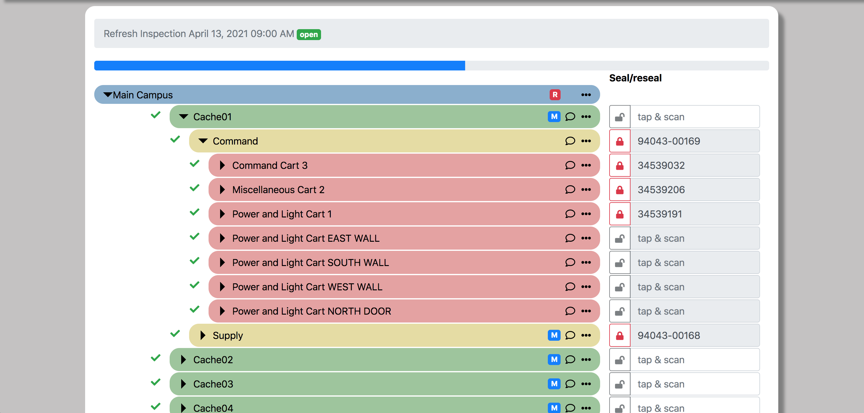Open the three-dot menu for Power and Light Cart SOUTH WALL
The image size is (864, 413).
(x=586, y=262)
